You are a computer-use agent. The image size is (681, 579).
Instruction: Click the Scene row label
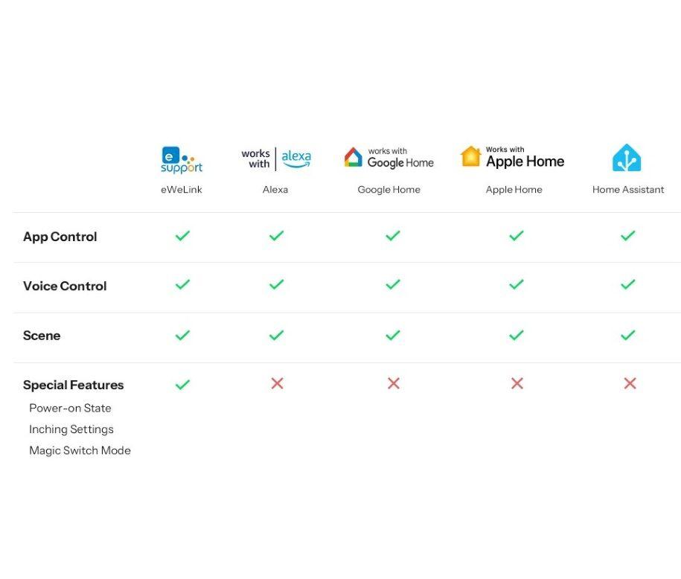tap(42, 336)
